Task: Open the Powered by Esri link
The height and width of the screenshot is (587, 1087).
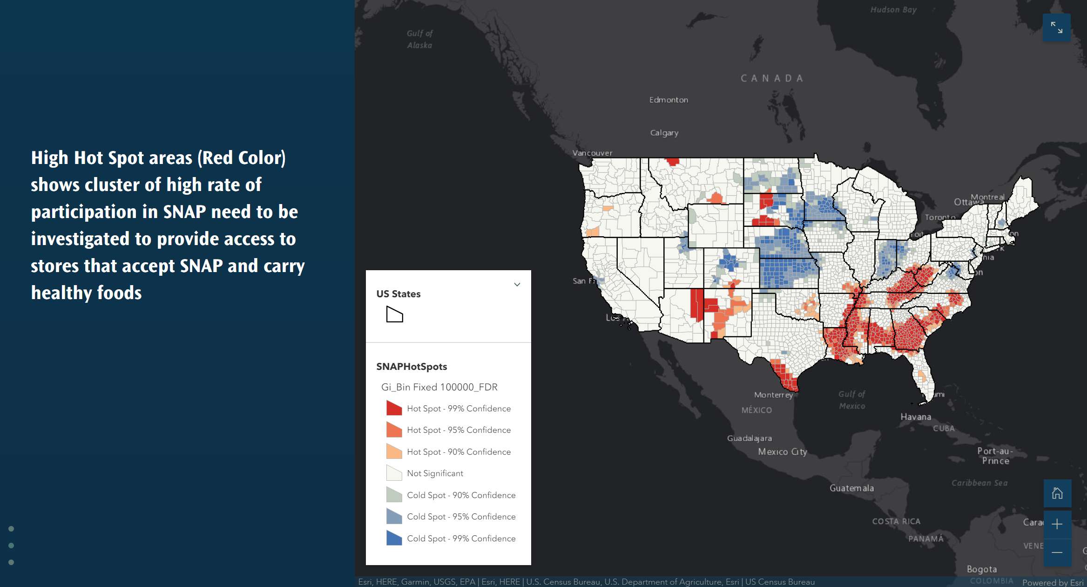Action: click(1051, 582)
